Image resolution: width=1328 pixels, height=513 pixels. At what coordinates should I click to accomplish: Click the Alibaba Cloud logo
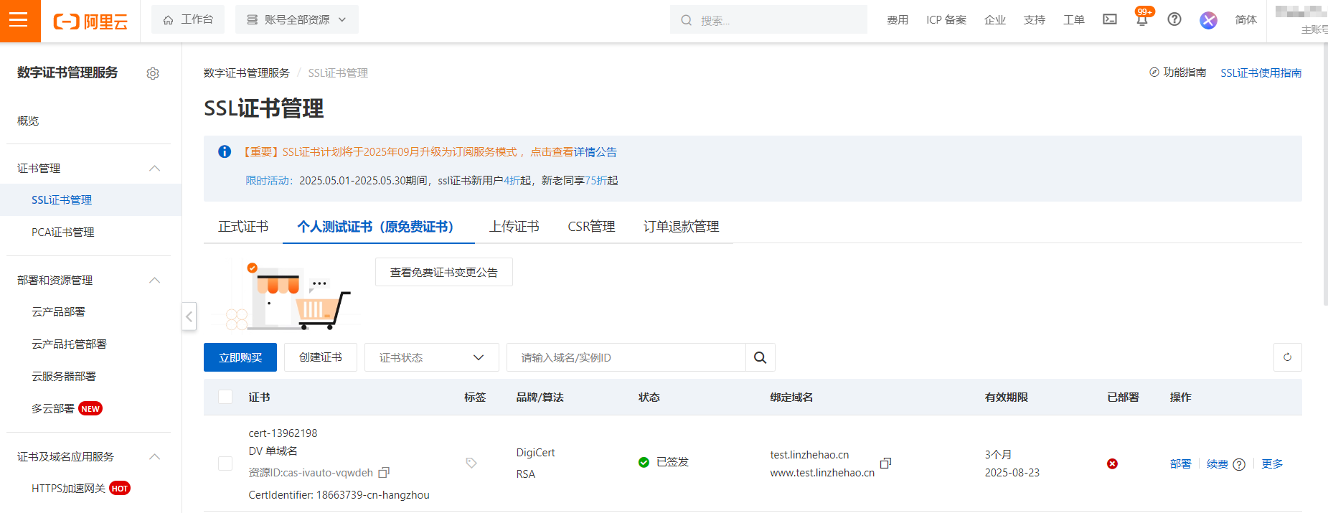coord(90,22)
